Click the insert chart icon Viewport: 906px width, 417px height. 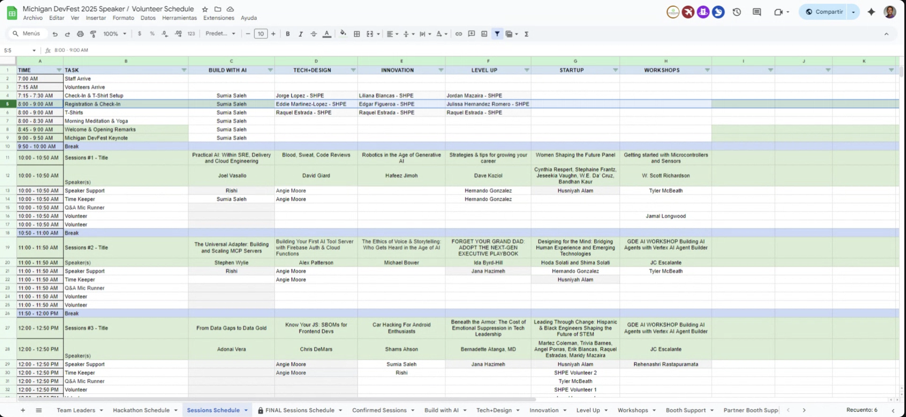(x=484, y=34)
